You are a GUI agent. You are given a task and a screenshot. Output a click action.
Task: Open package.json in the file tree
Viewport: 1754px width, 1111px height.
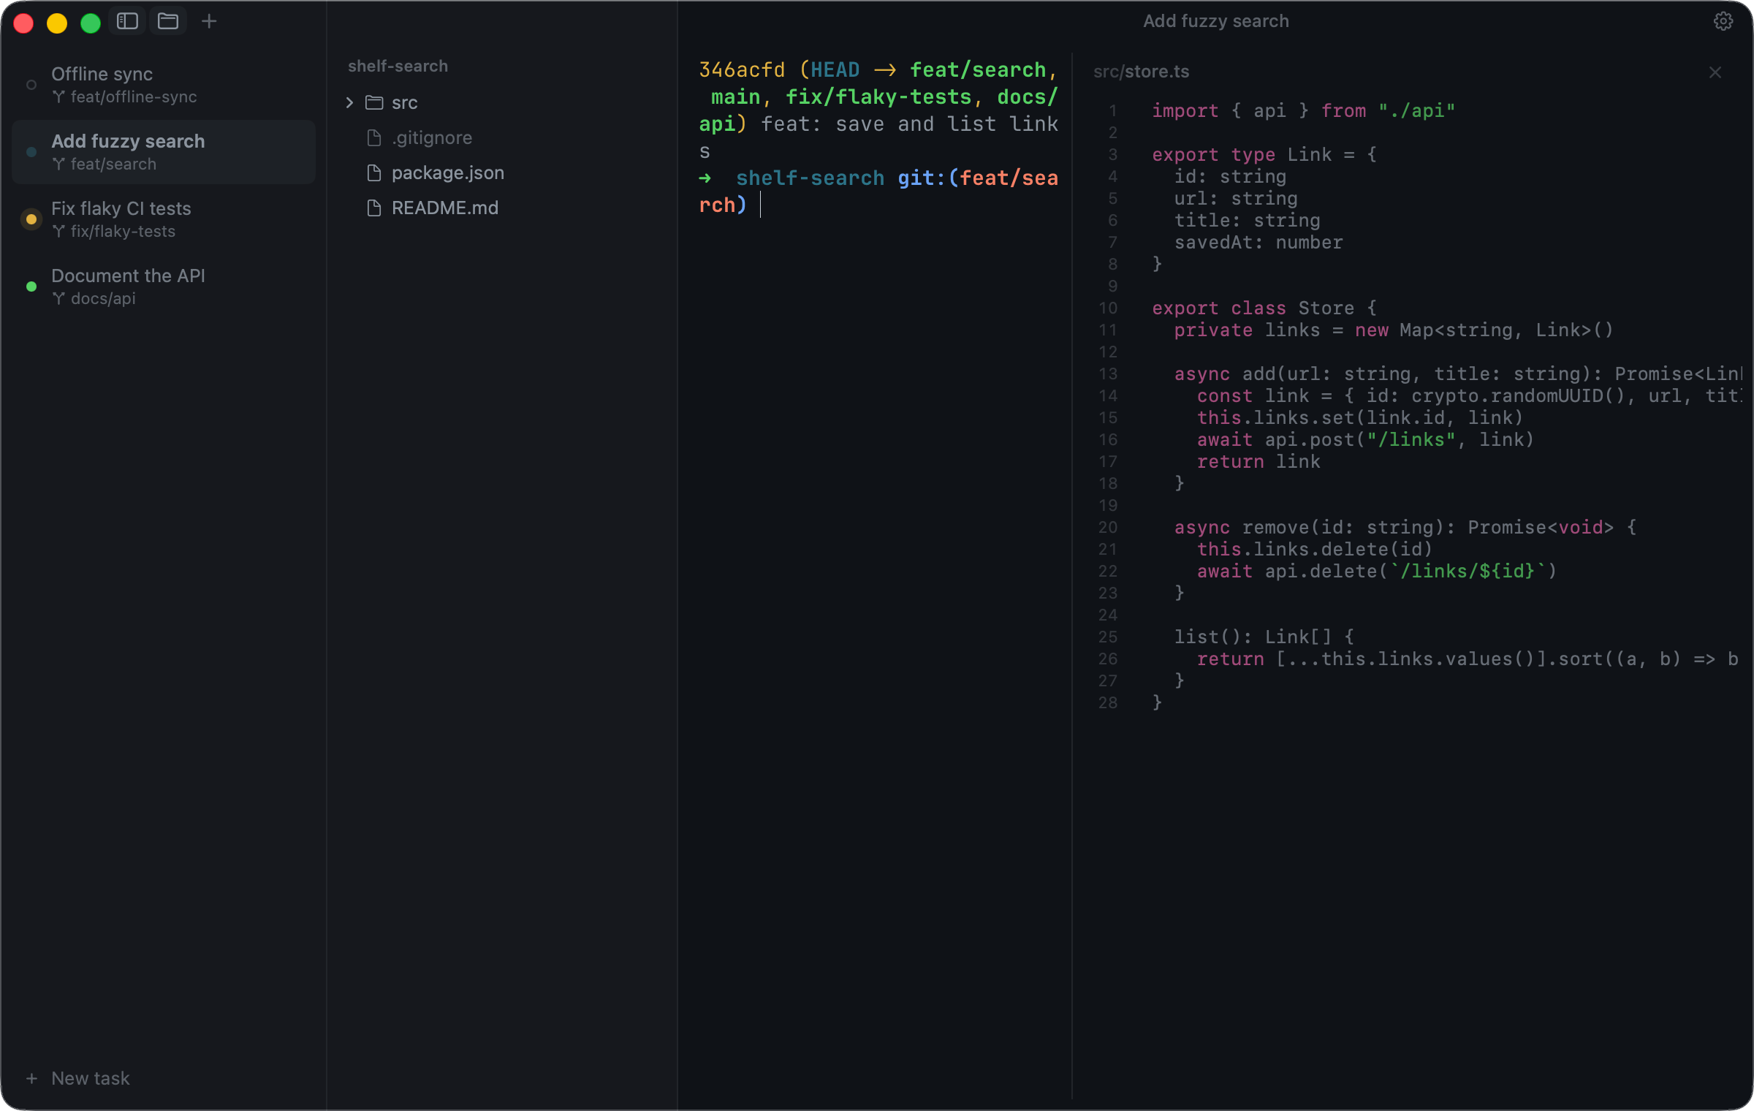(x=448, y=172)
